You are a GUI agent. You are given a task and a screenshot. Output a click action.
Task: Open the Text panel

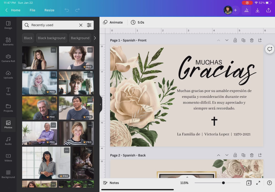click(8, 91)
